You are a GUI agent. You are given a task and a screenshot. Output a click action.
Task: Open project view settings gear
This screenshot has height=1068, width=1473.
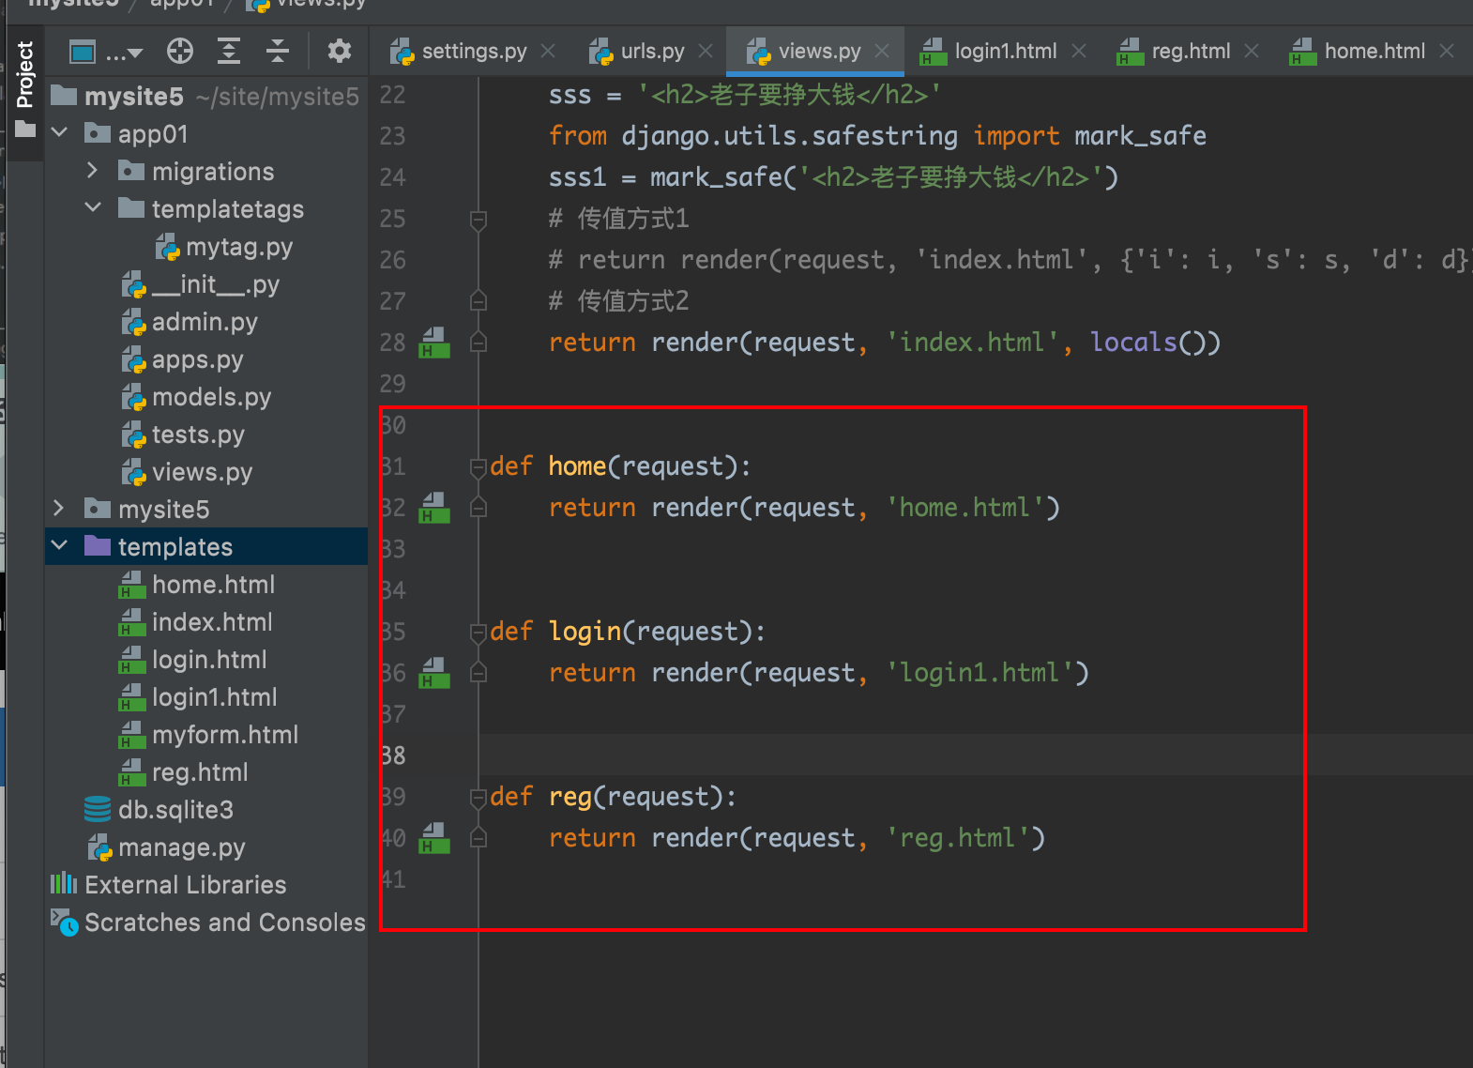pyautogui.click(x=340, y=52)
